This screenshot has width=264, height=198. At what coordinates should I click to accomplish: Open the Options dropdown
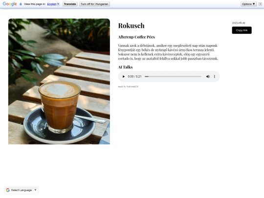click(x=248, y=4)
